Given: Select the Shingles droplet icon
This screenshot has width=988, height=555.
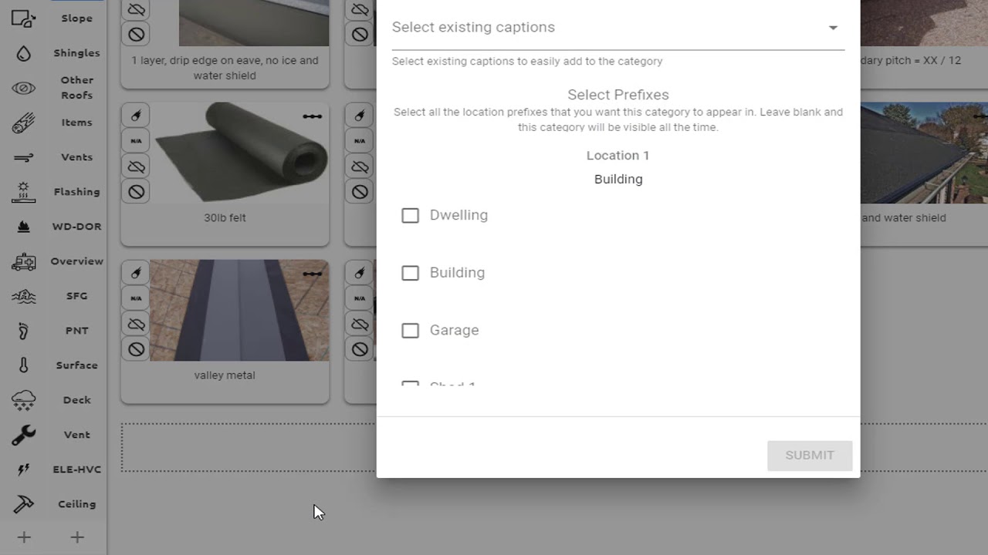Looking at the screenshot, I should tap(24, 53).
